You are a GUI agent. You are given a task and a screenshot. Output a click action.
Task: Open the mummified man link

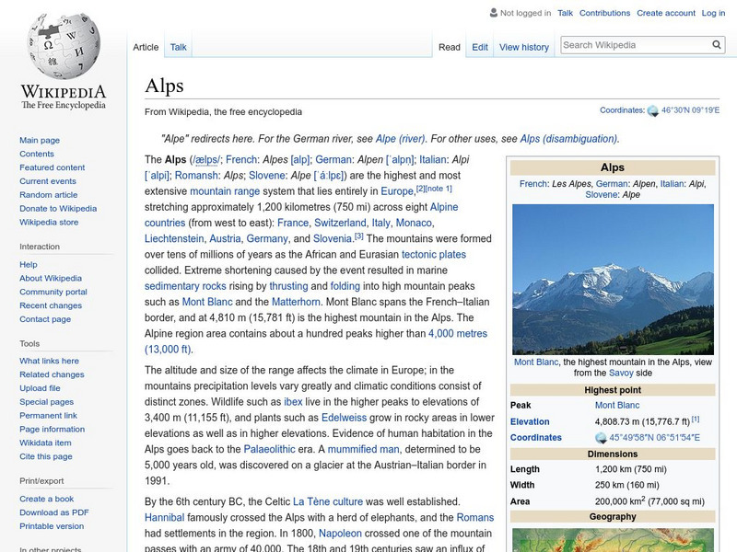(x=363, y=449)
